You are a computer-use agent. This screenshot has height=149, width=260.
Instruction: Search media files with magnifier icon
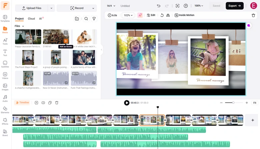tap(86, 19)
